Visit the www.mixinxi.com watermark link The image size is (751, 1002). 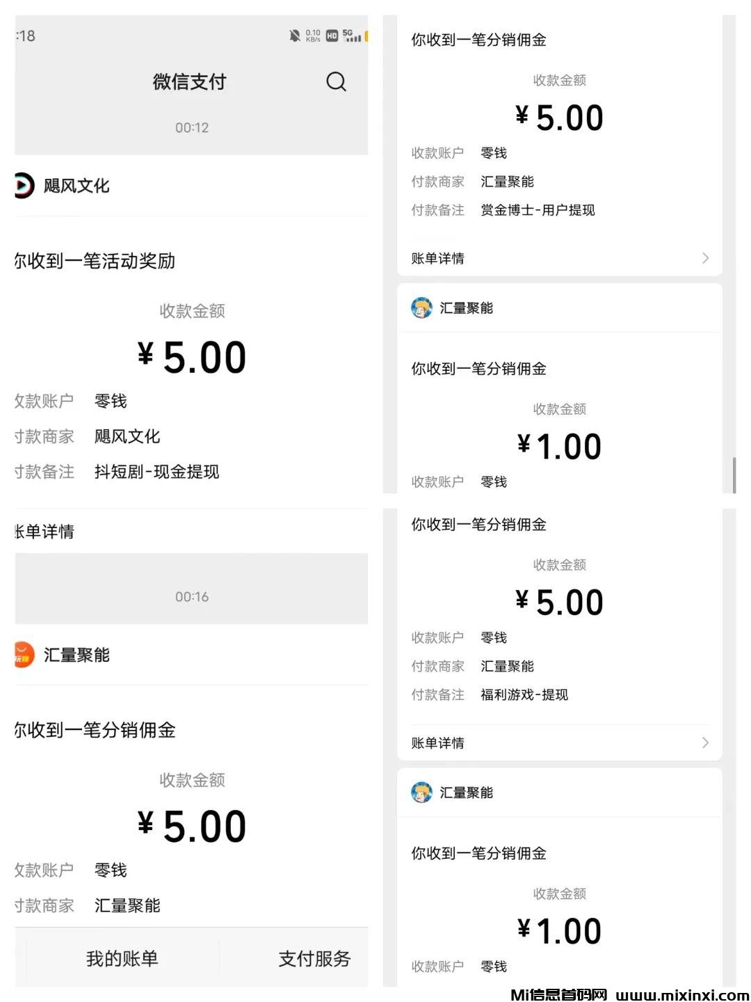pos(682,995)
